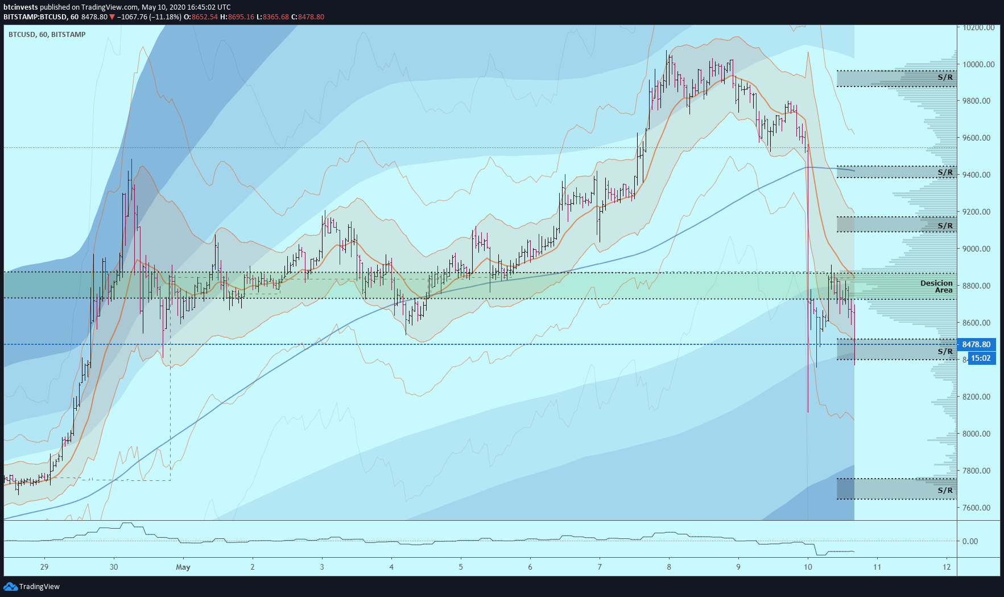
Task: Click the red down-arrow price change indicator
Action: (112, 17)
